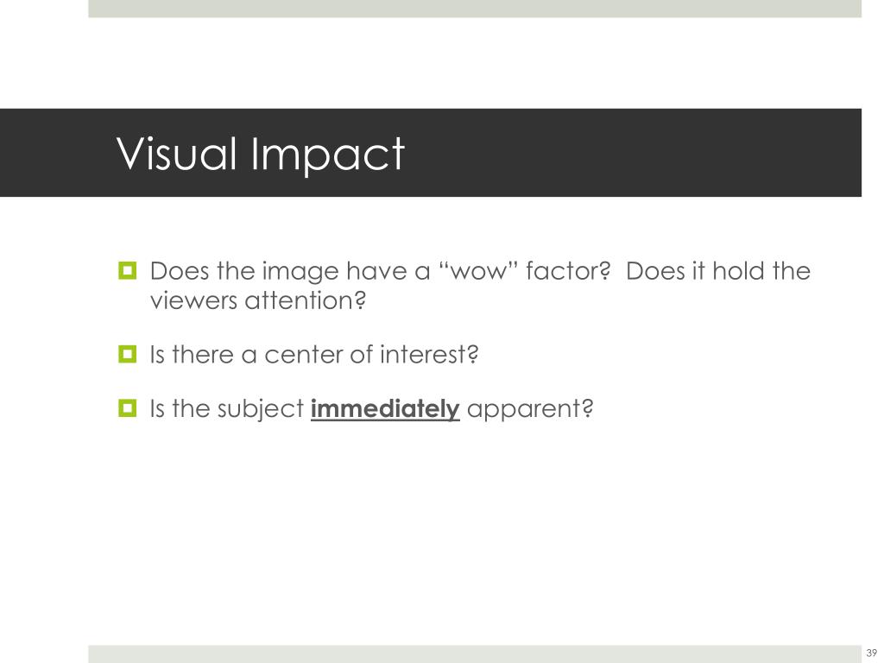Click the third green square bullet icon

(x=128, y=407)
